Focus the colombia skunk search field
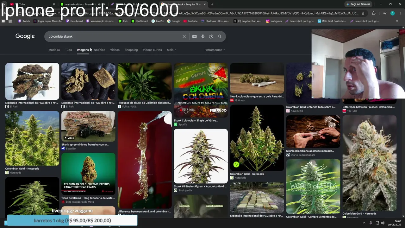The height and width of the screenshot is (228, 405). tap(114, 36)
